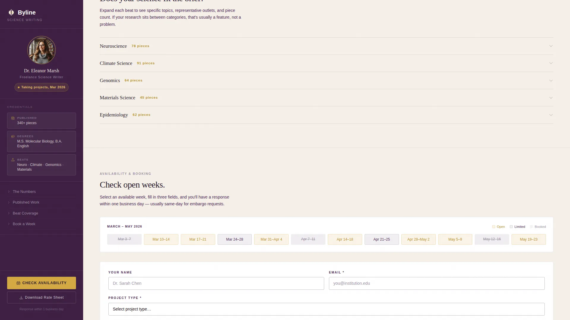Click the Degrees credential card
The image size is (570, 320).
pos(42,141)
